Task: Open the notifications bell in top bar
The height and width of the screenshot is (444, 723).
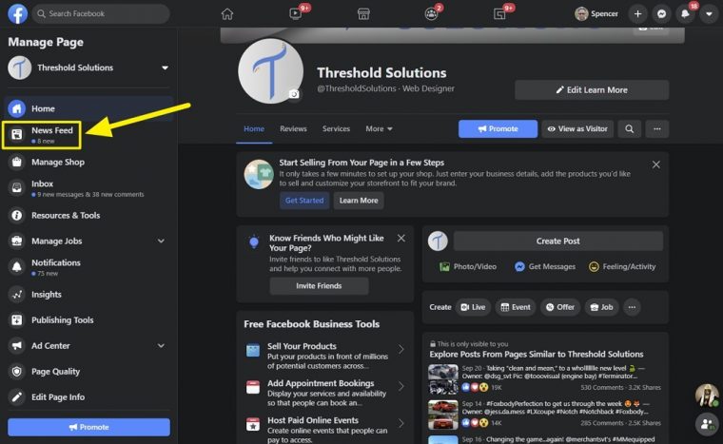Action: (685, 14)
